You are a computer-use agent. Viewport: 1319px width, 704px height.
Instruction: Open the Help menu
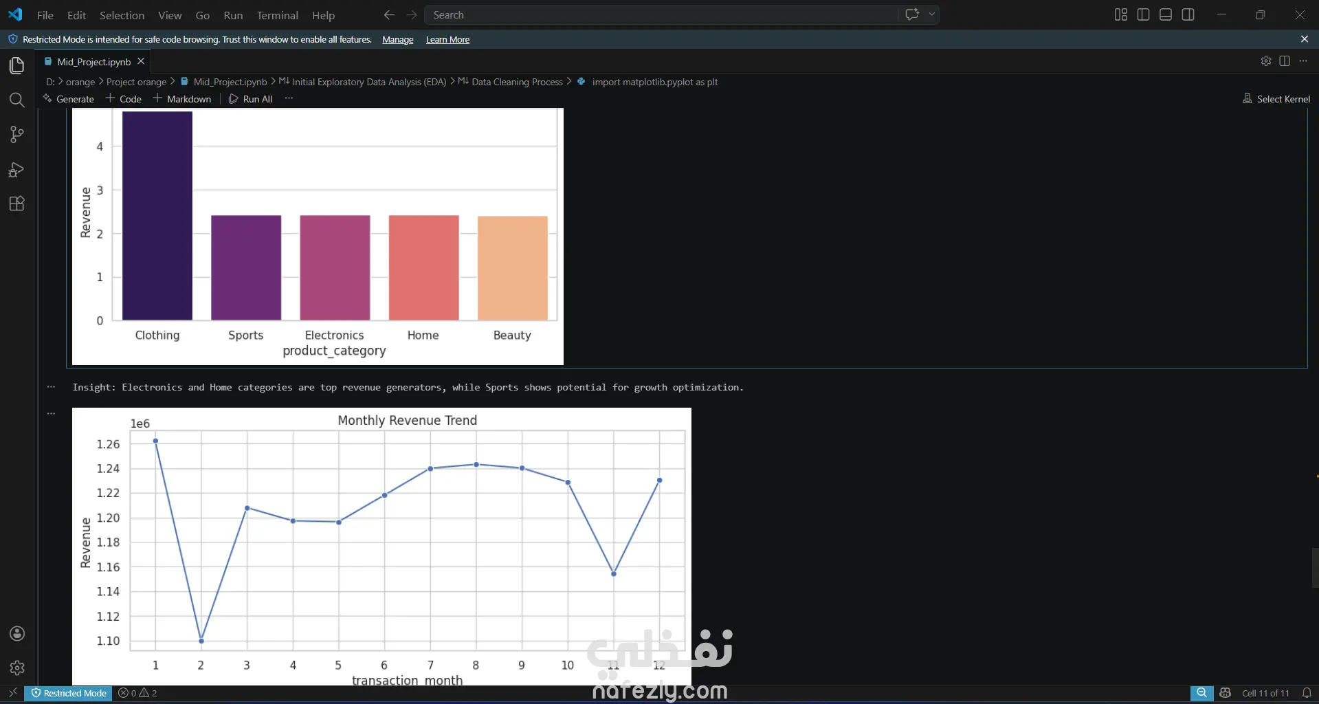[323, 15]
